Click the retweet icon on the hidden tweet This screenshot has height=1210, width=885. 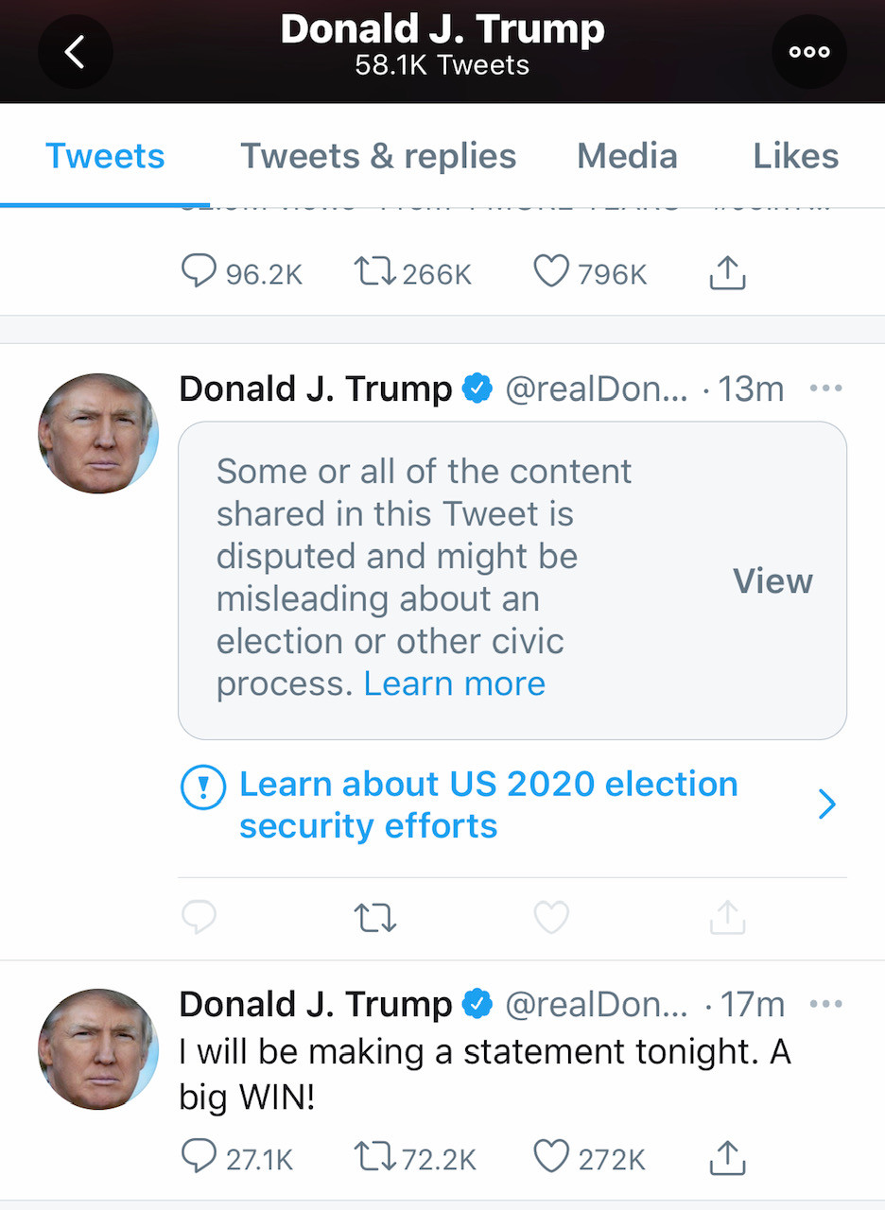point(374,917)
